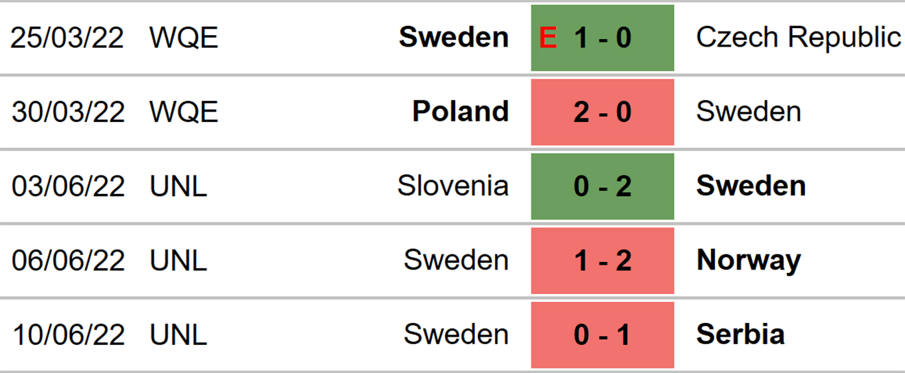Select the Slovenia team name
The width and height of the screenshot is (905, 373).
point(453,186)
